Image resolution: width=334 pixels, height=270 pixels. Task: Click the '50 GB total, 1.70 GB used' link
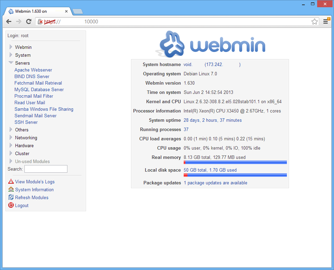pos(210,170)
